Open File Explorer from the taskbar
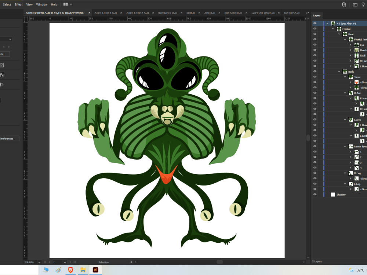Screen dimensions: 367x275 coord(83,270)
